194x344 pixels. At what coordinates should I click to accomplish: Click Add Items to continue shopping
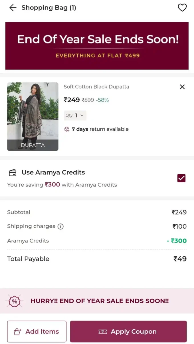click(x=37, y=331)
